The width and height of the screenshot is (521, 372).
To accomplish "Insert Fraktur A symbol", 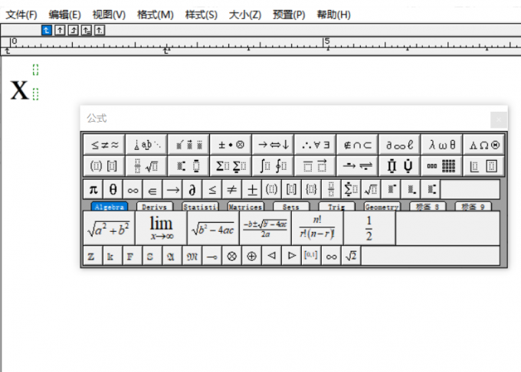I will click(x=172, y=256).
